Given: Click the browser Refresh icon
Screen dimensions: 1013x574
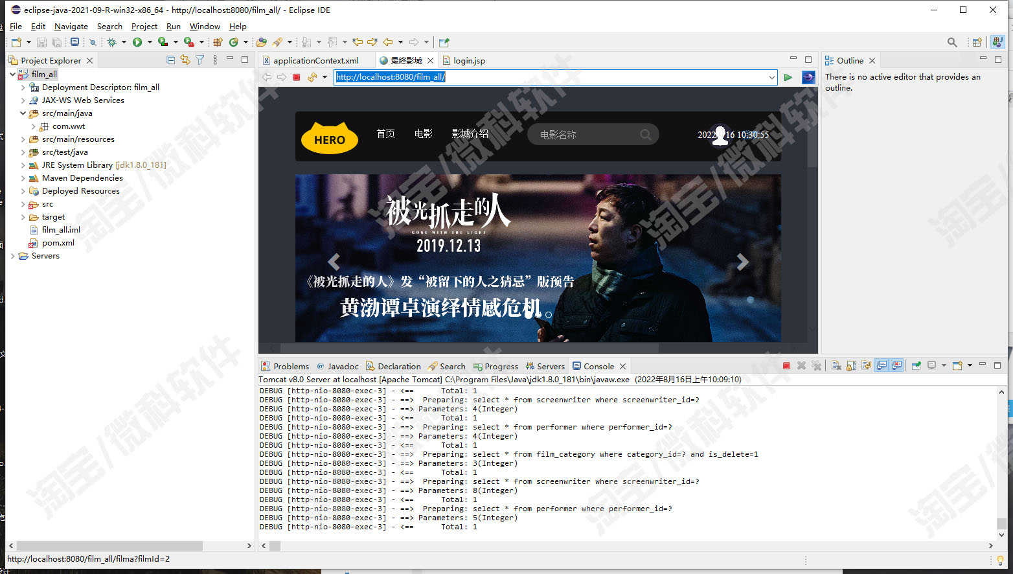Looking at the screenshot, I should coord(312,77).
